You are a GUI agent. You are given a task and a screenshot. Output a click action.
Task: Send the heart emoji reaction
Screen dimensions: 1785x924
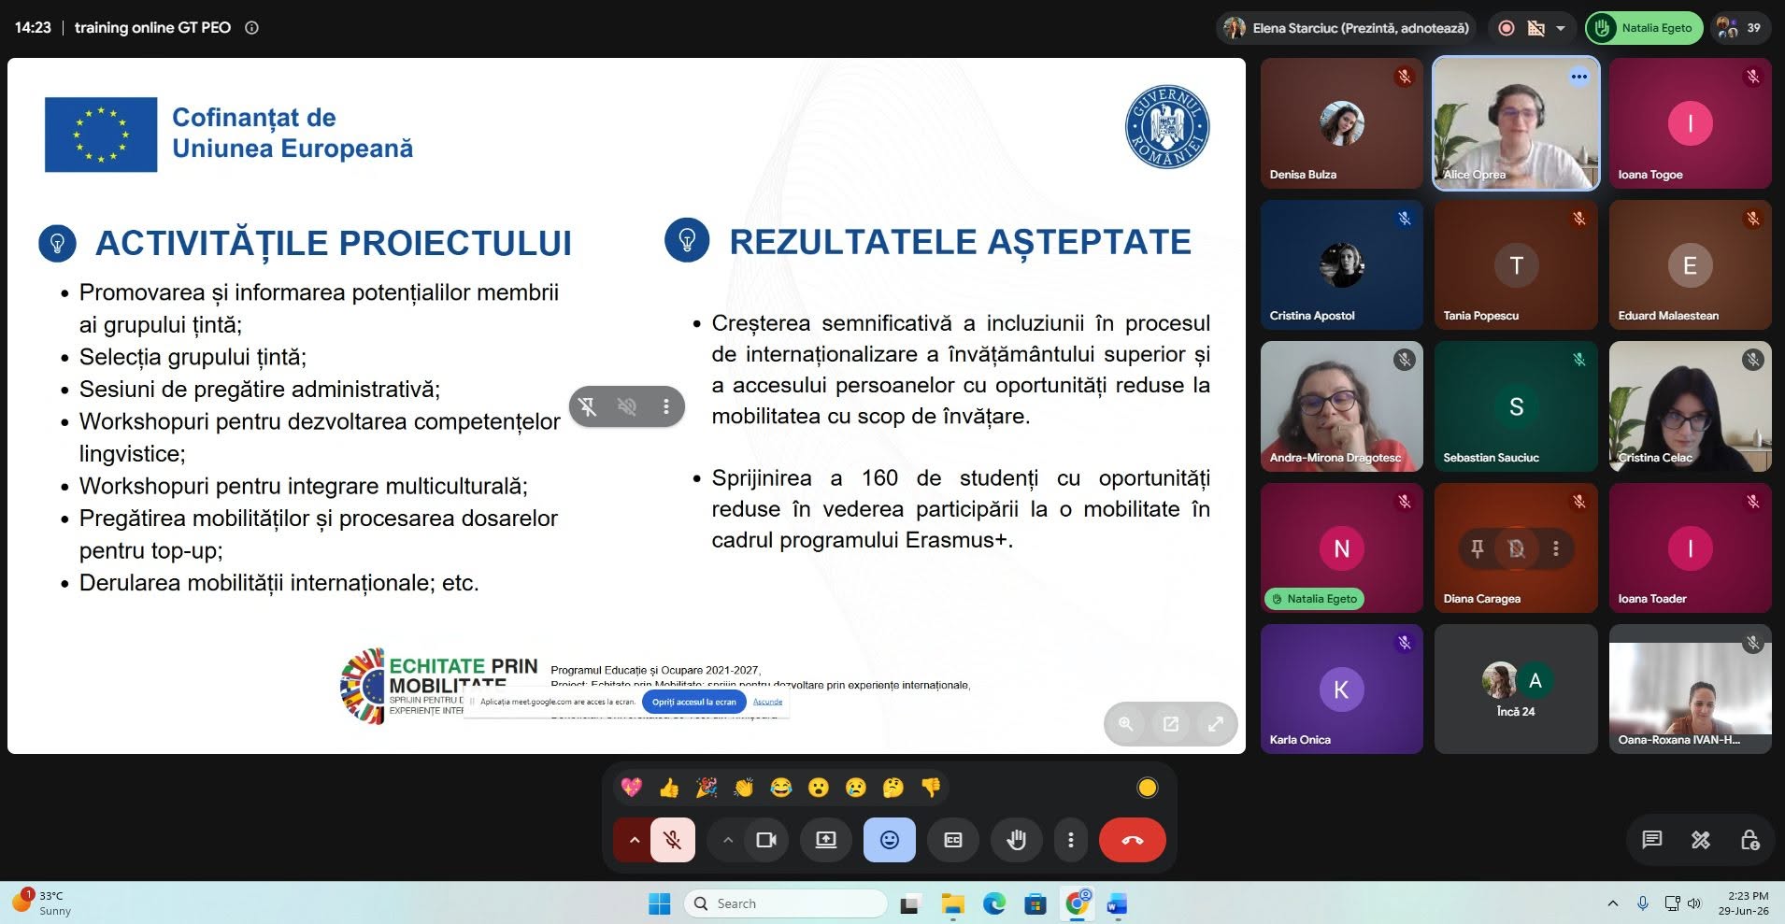tap(632, 788)
